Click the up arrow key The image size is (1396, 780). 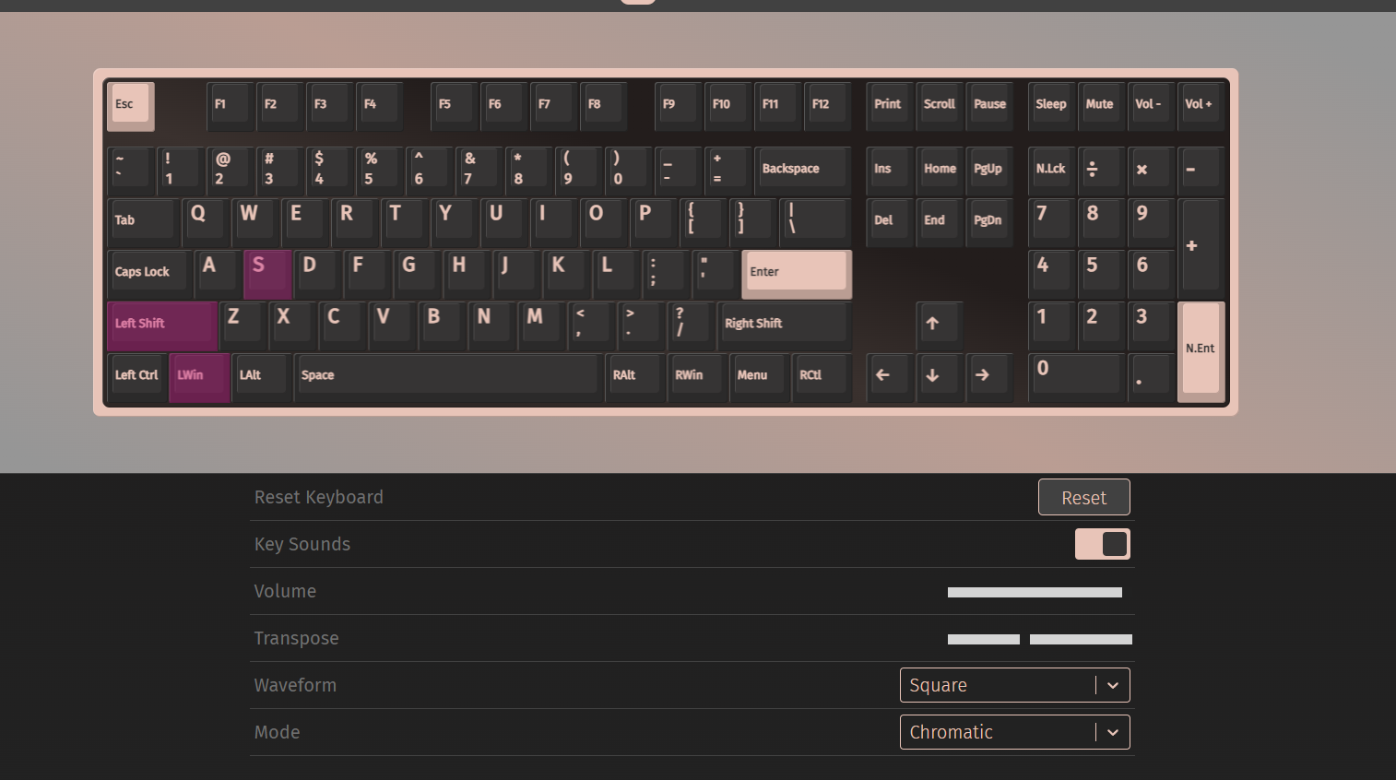(x=940, y=325)
